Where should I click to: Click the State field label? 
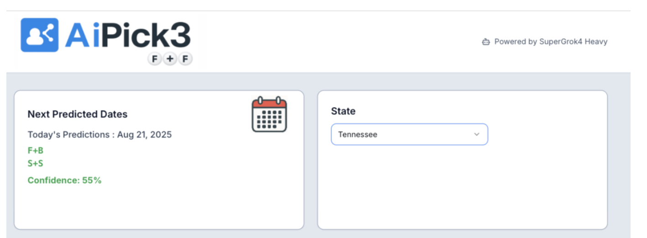point(343,111)
